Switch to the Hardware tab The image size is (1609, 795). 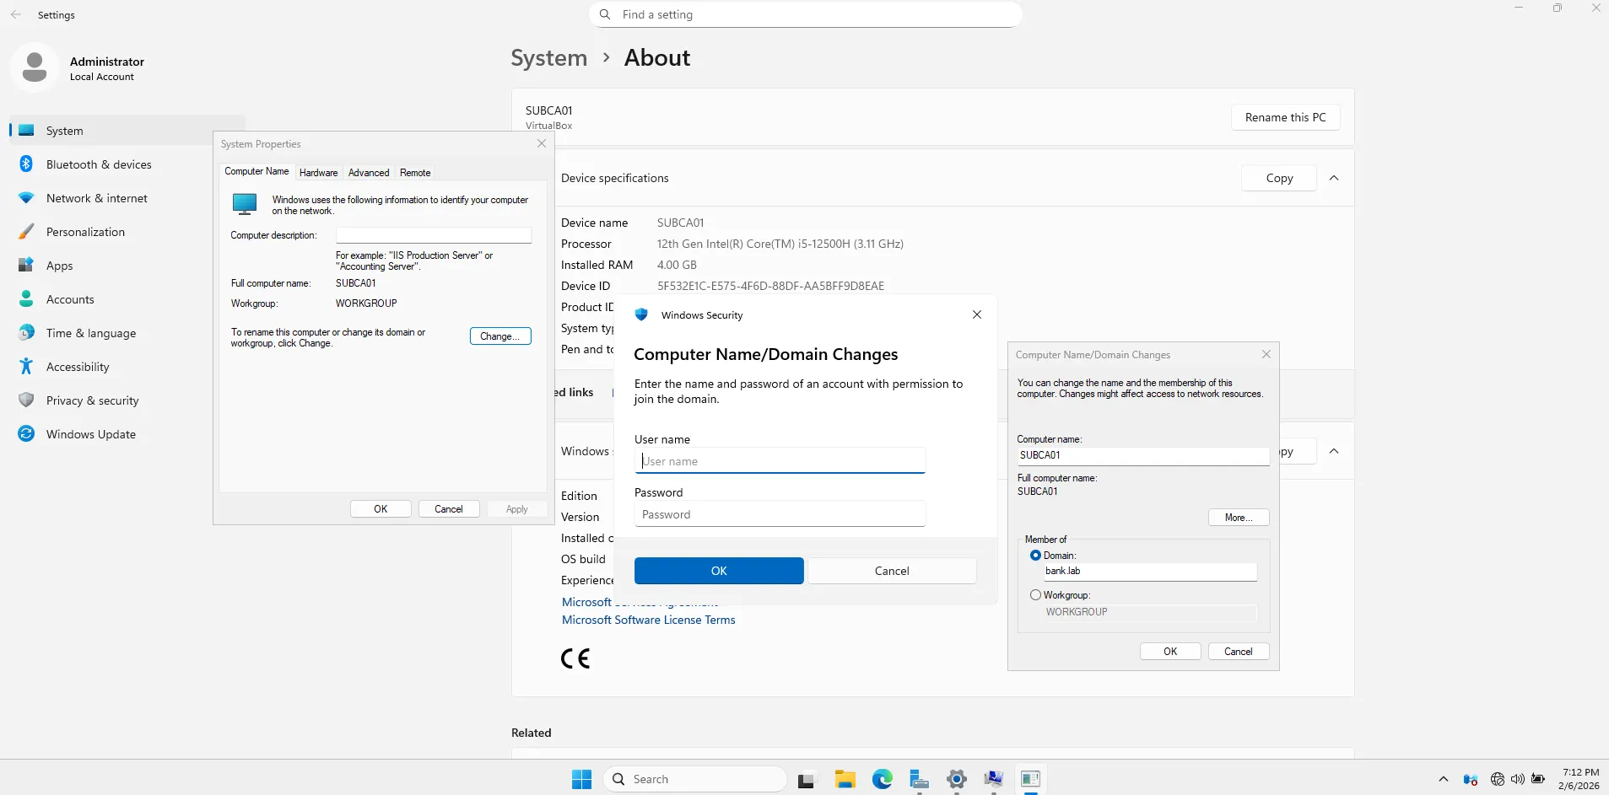click(319, 173)
